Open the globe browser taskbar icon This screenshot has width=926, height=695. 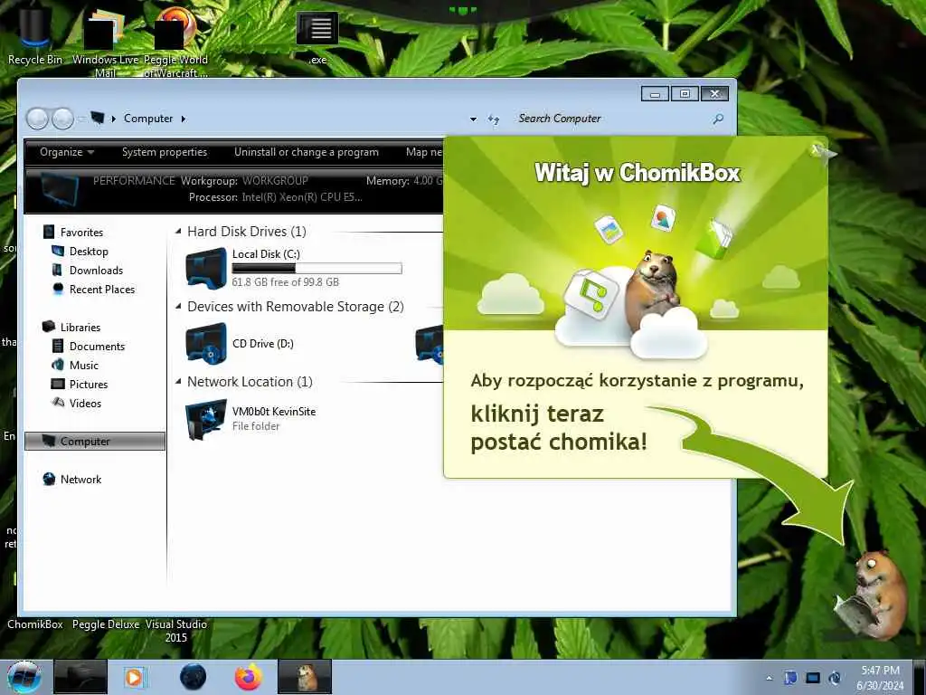193,677
